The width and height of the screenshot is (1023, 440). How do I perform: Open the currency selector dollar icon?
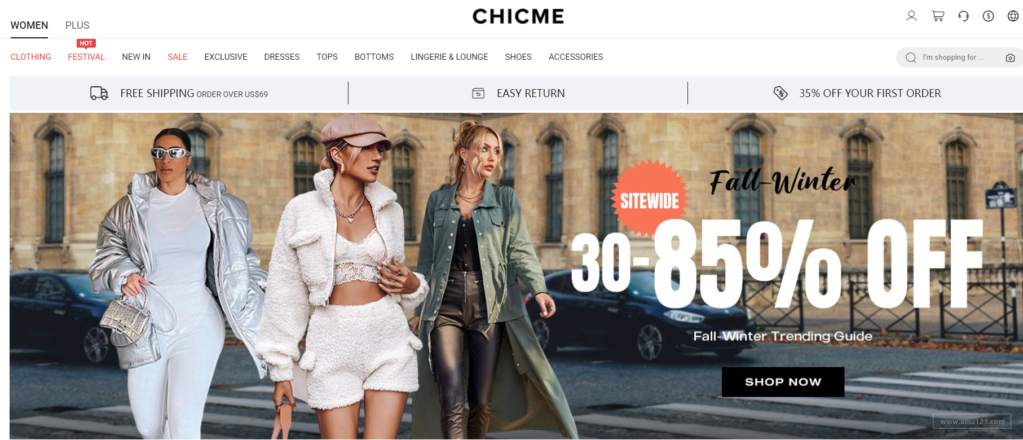point(988,16)
